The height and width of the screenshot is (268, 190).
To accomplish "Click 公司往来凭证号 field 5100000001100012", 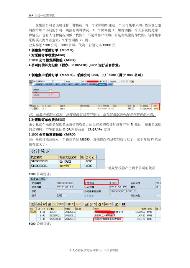I will [x=123, y=191].
